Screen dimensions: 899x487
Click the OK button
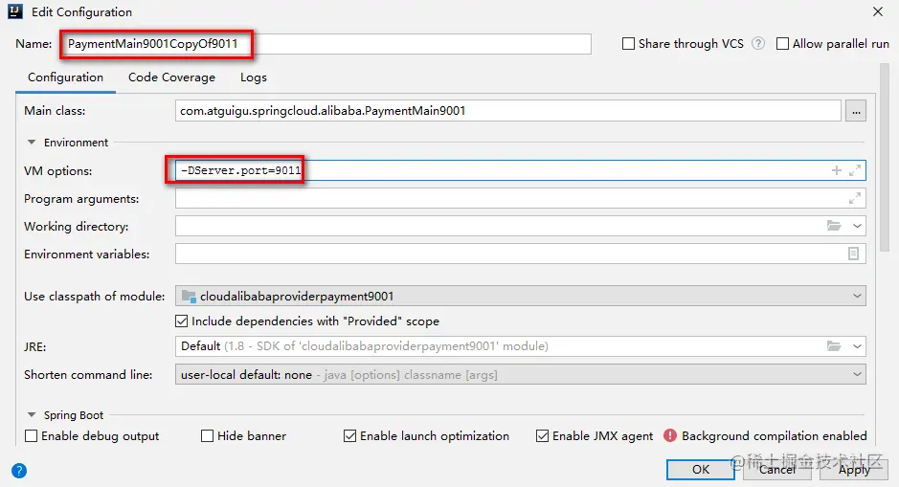click(701, 469)
